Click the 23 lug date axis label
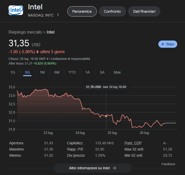 pos(48,133)
